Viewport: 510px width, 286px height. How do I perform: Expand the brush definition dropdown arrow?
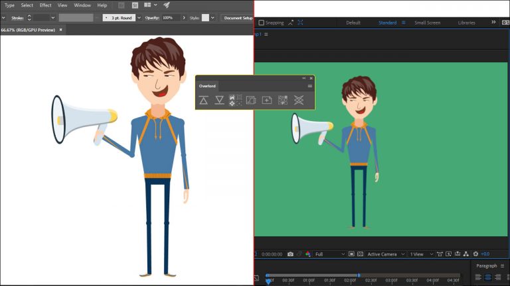(139, 18)
